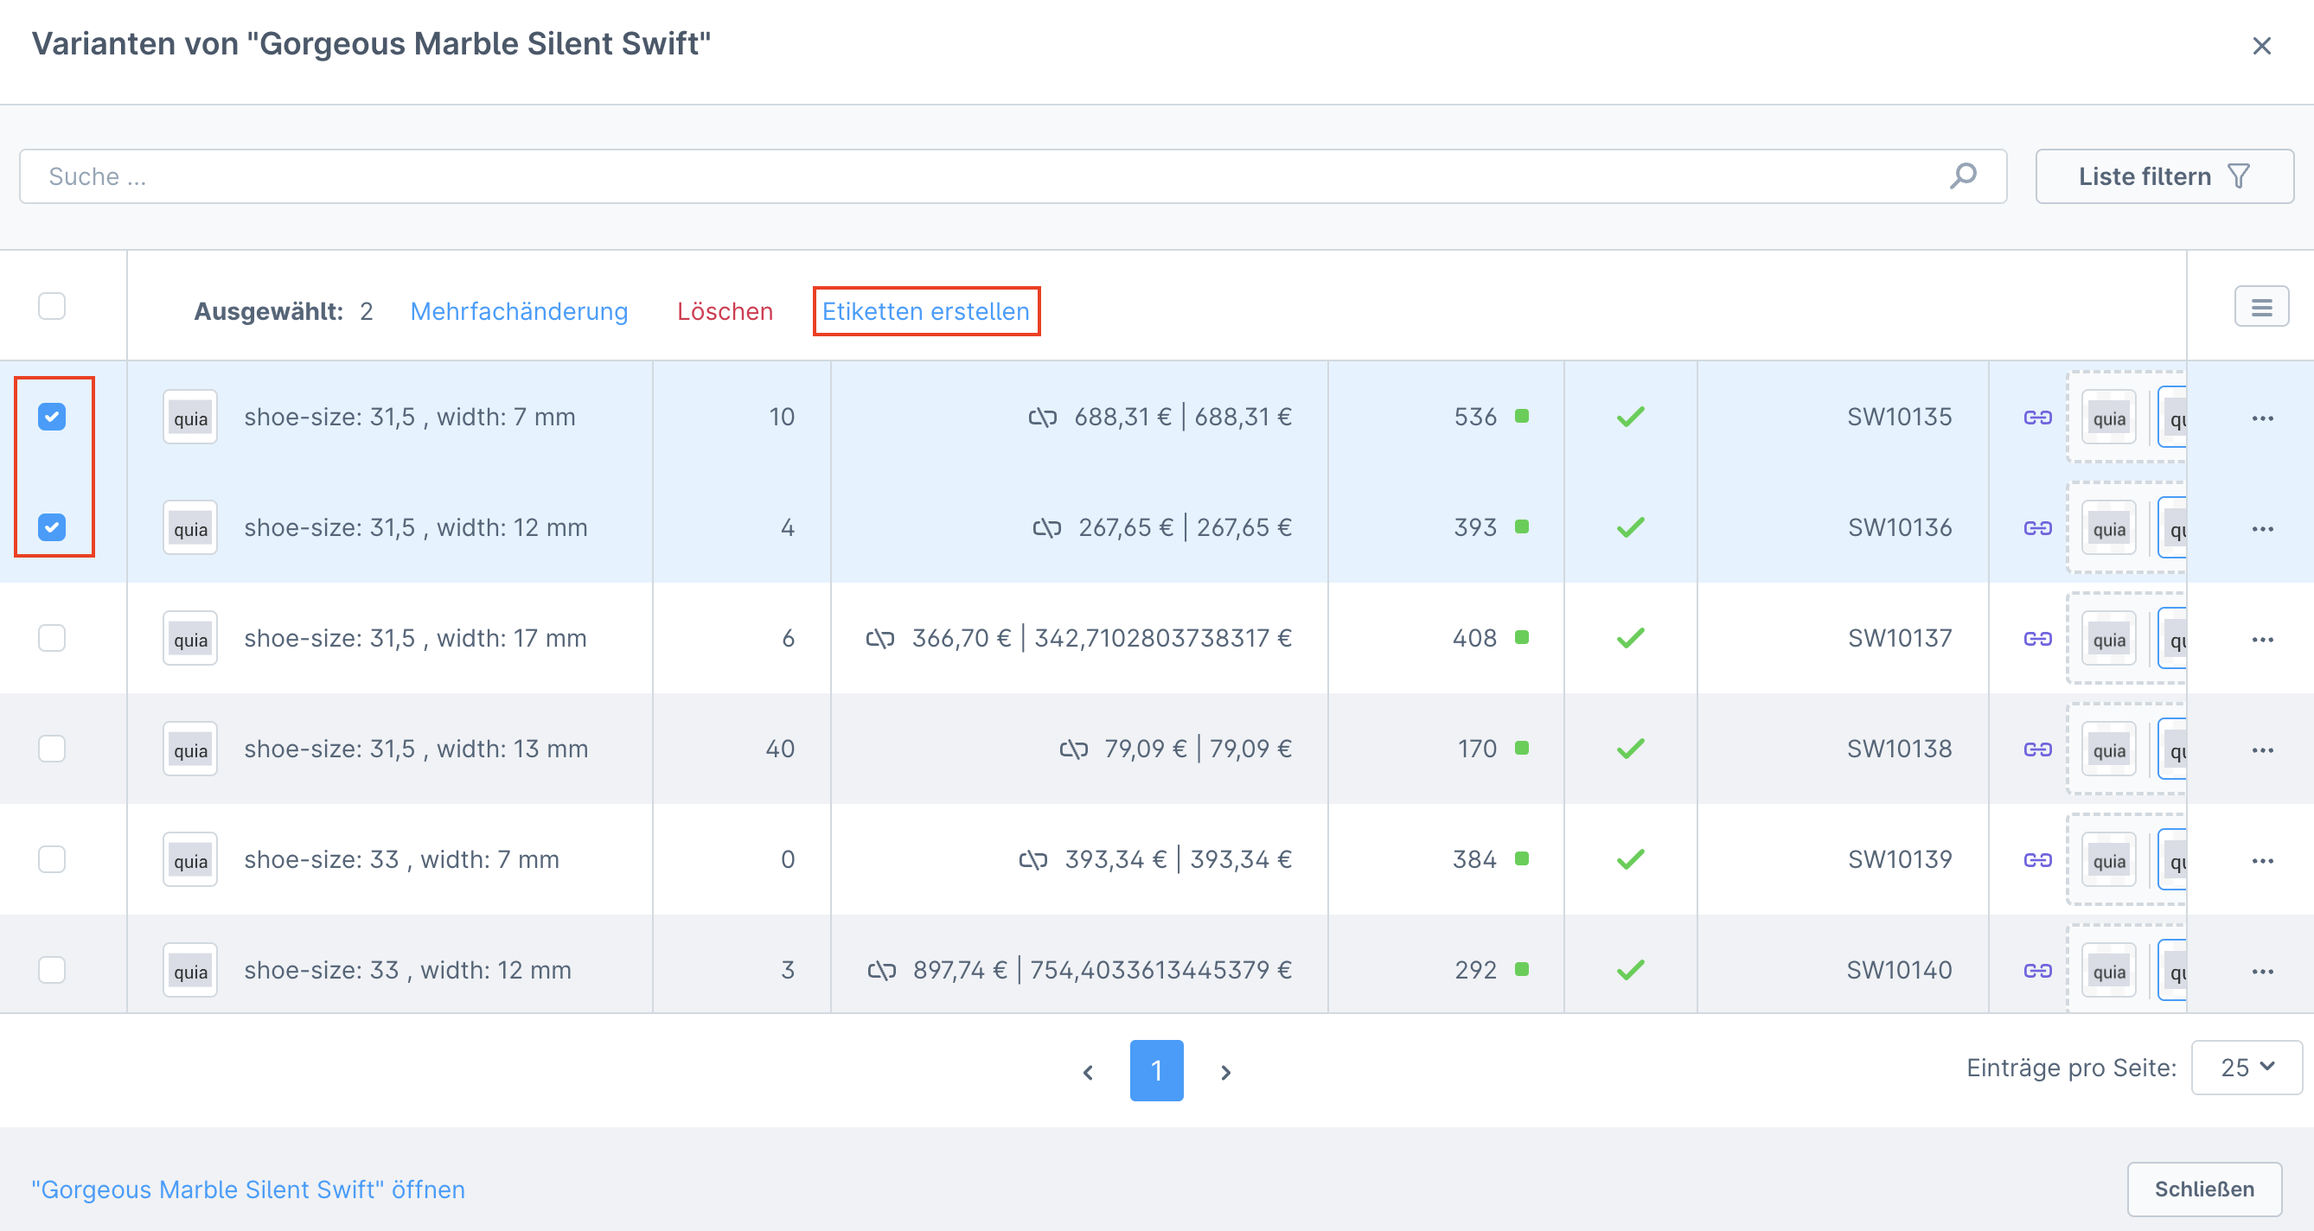
Task: Open "Gorgeous Marble Silent Swift" öffnen link
Action: pos(249,1189)
